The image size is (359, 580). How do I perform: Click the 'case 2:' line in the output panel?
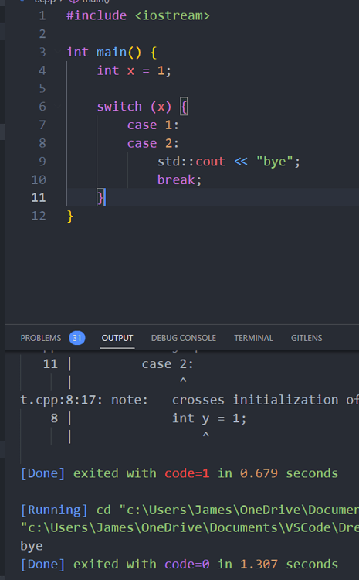click(x=168, y=364)
